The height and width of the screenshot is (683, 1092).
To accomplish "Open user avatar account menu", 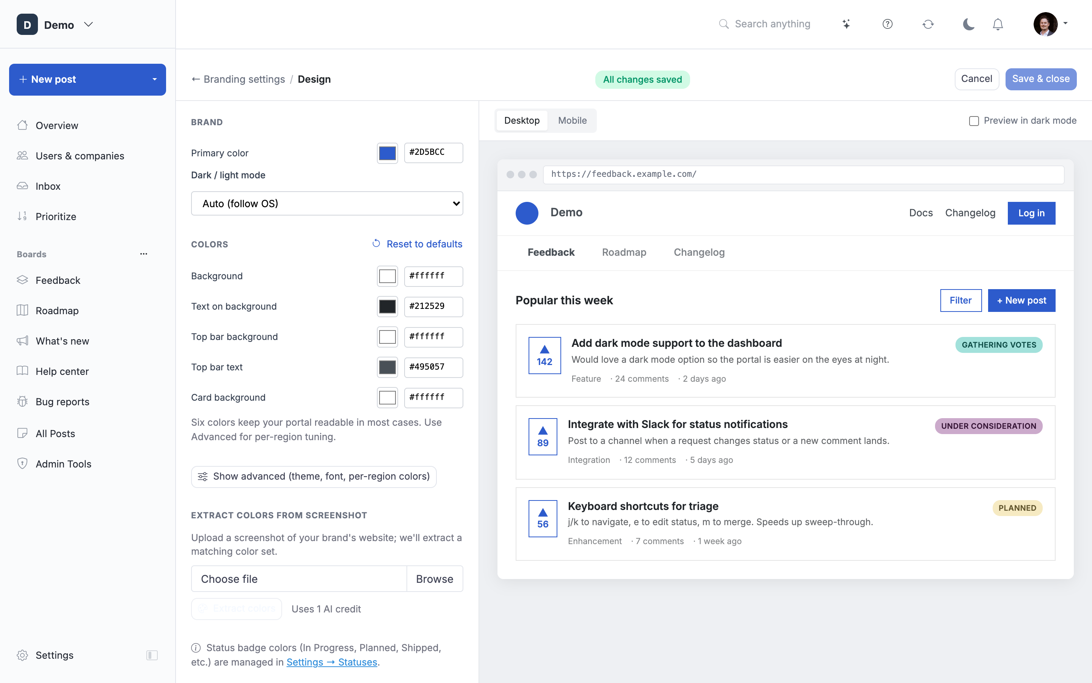I will point(1051,24).
